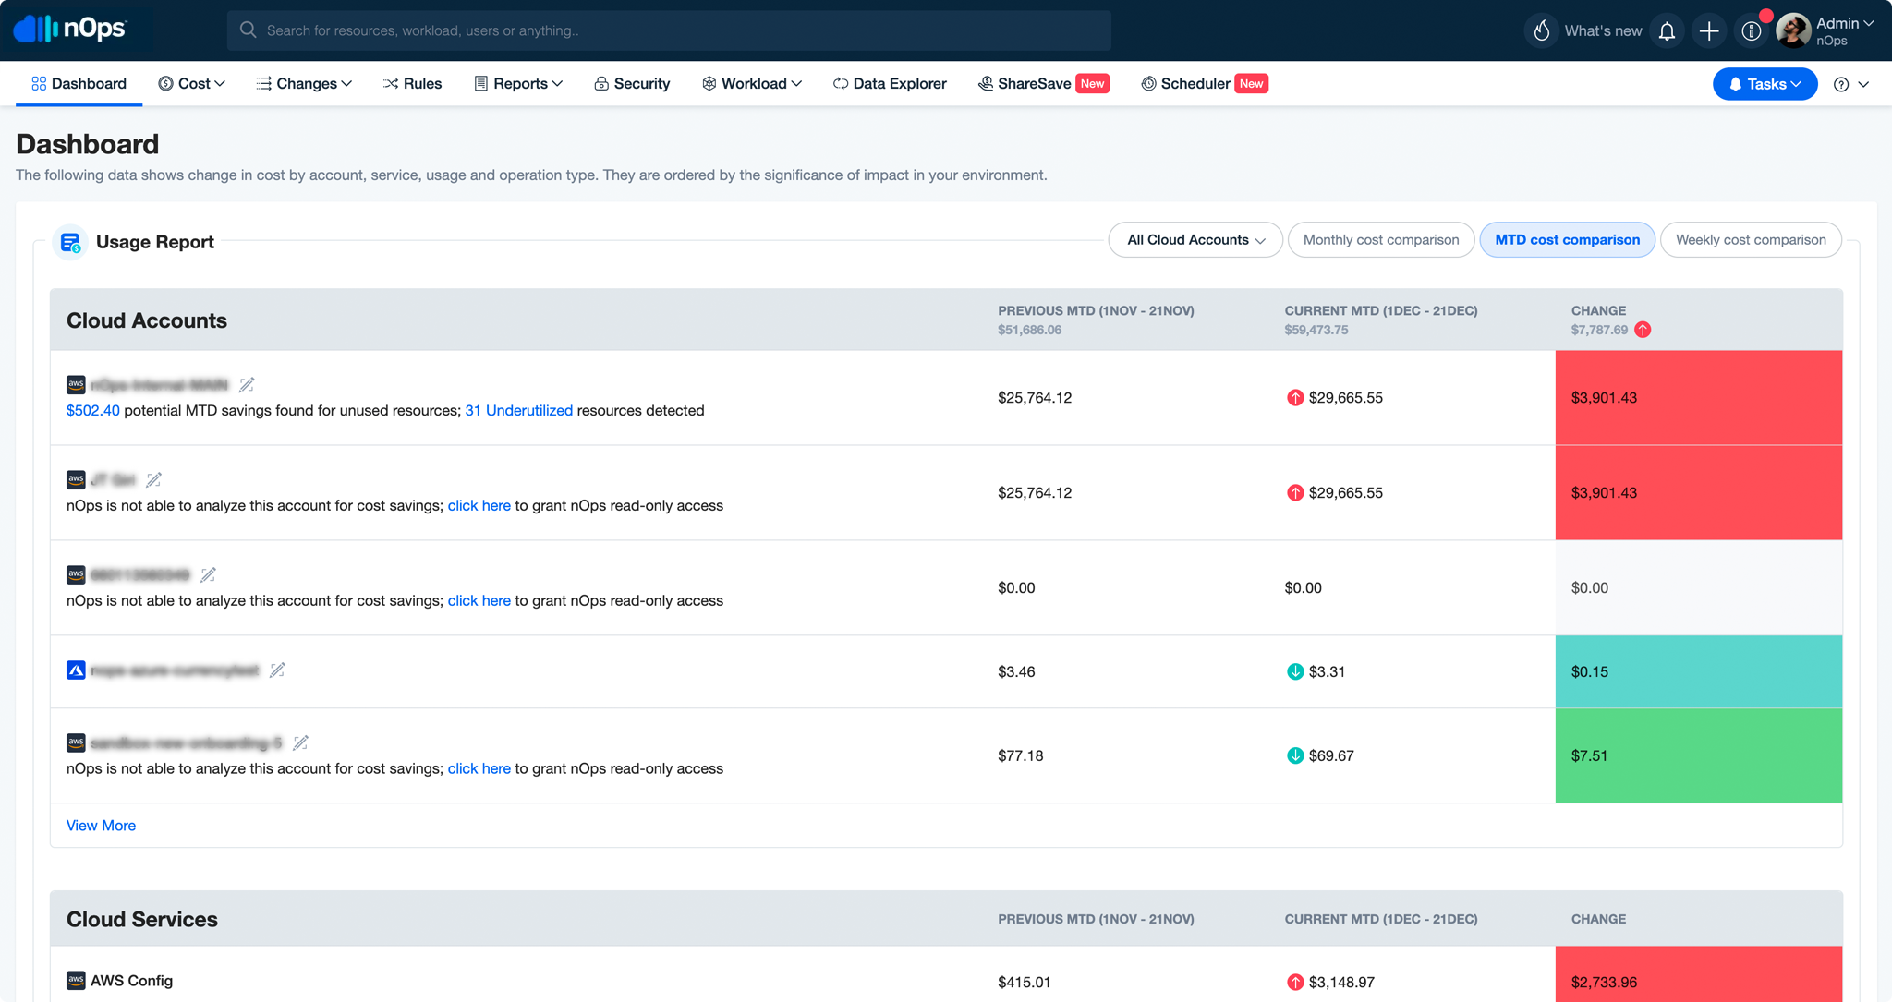The height and width of the screenshot is (1002, 1892).
Task: Click the plus icon to add a resource
Action: point(1708,30)
